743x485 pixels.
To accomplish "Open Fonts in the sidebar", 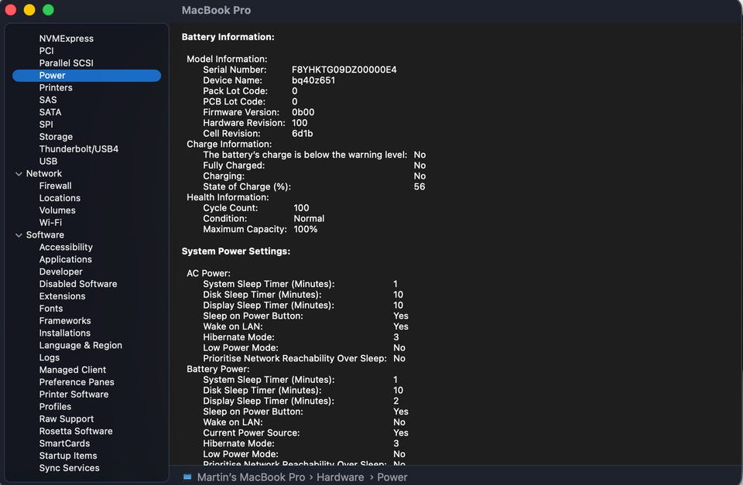I will click(51, 309).
